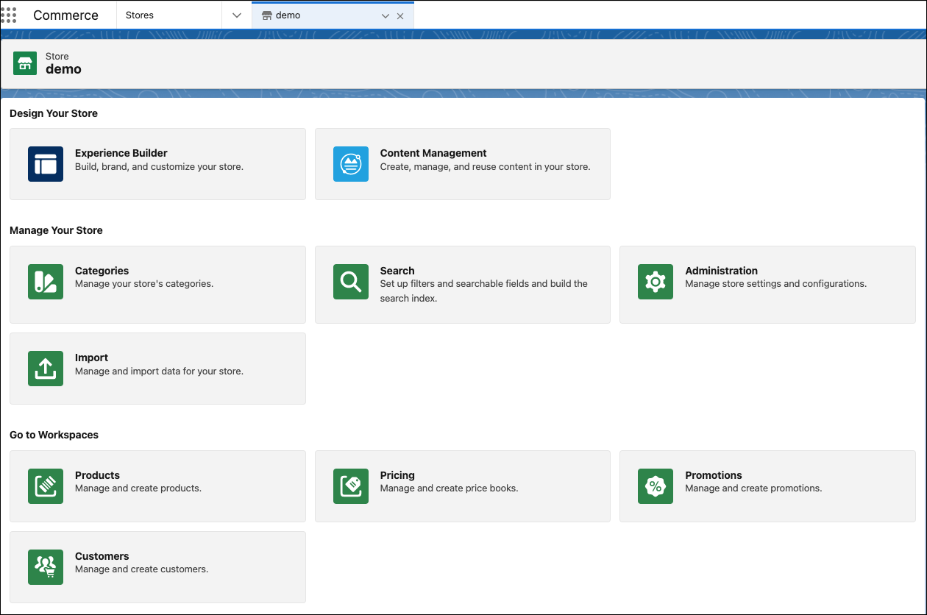This screenshot has width=927, height=615.
Task: Open the demo tab actions chevron
Action: click(x=386, y=16)
